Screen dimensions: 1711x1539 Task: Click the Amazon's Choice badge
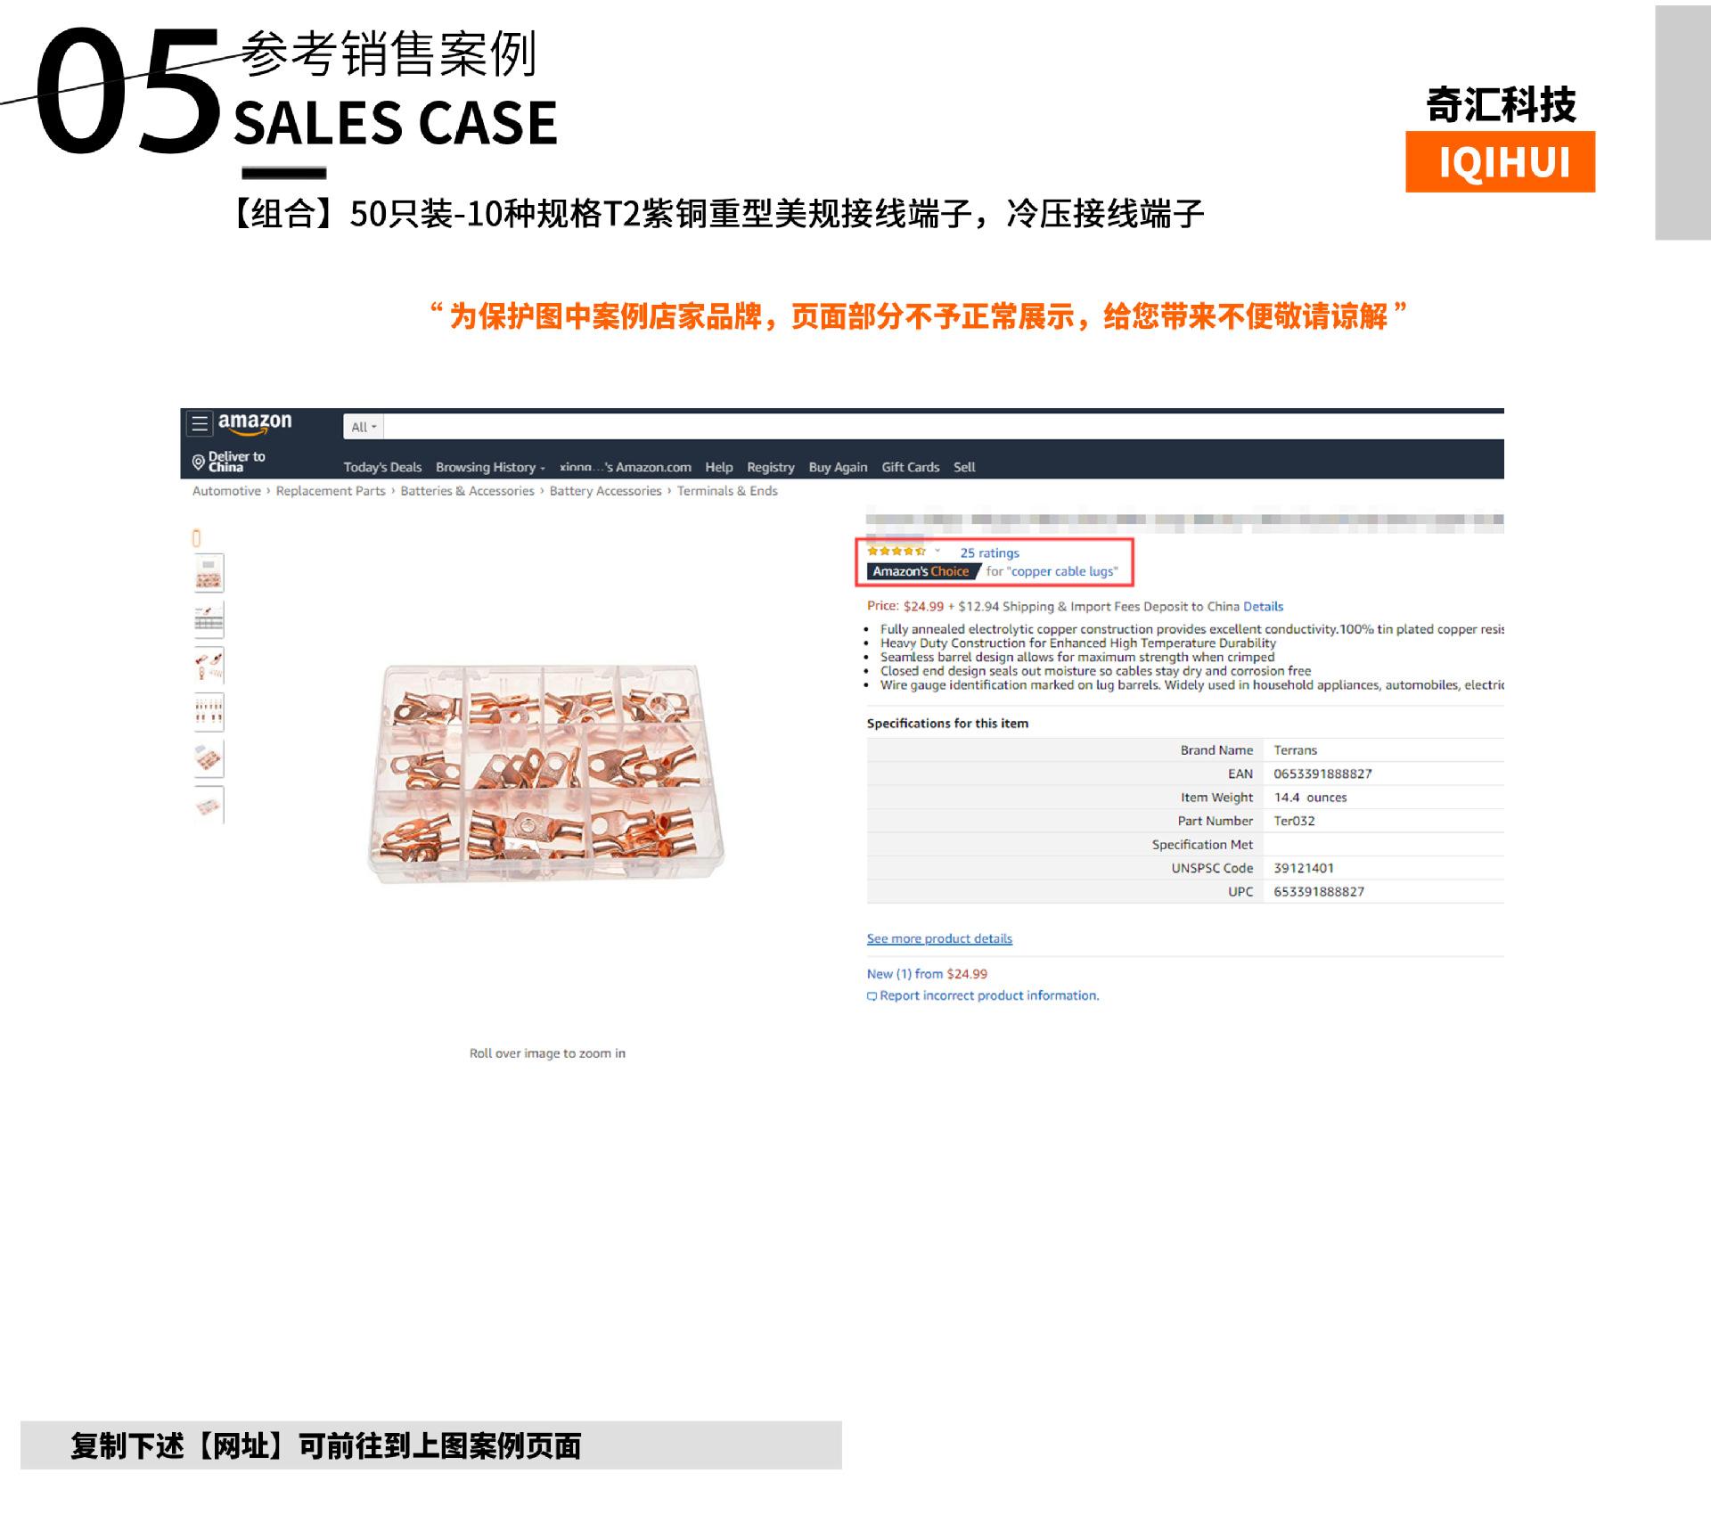click(x=921, y=571)
